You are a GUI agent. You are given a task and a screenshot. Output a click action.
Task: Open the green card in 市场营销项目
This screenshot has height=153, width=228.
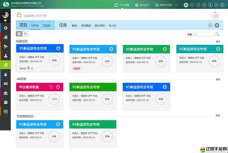pyautogui.click(x=93, y=124)
